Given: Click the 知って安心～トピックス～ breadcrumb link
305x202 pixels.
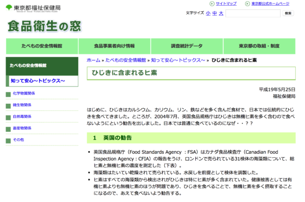Looking at the screenshot, I should [x=178, y=60].
